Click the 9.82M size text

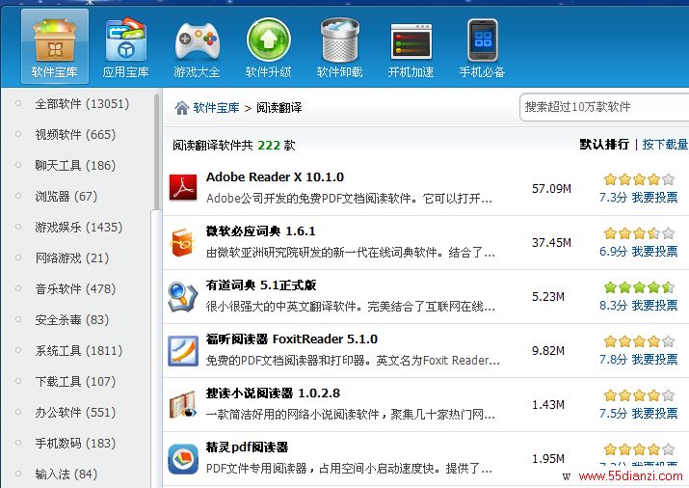pyautogui.click(x=548, y=351)
